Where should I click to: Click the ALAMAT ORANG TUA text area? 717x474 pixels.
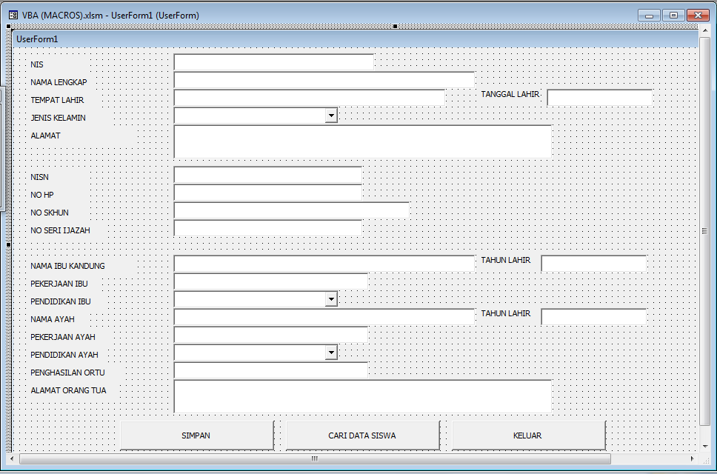click(362, 395)
